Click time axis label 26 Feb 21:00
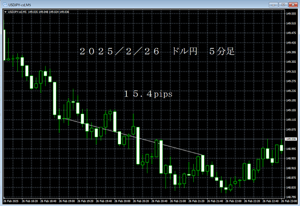The width and height of the screenshot is (300, 206). [x=178, y=201]
